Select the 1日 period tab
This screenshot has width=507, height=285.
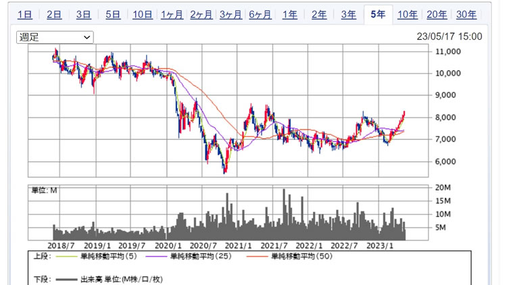coord(24,15)
